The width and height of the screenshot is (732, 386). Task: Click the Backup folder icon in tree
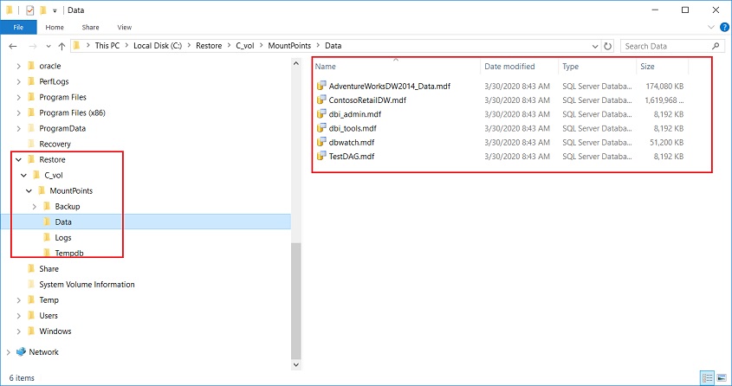click(47, 206)
